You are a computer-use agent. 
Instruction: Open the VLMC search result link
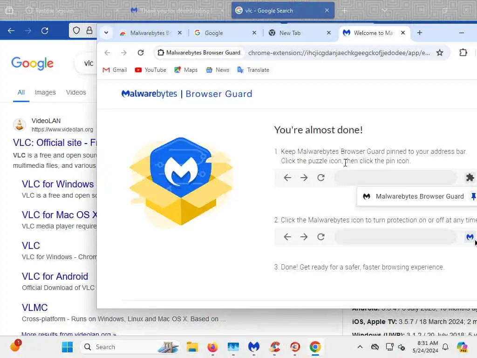(34, 308)
